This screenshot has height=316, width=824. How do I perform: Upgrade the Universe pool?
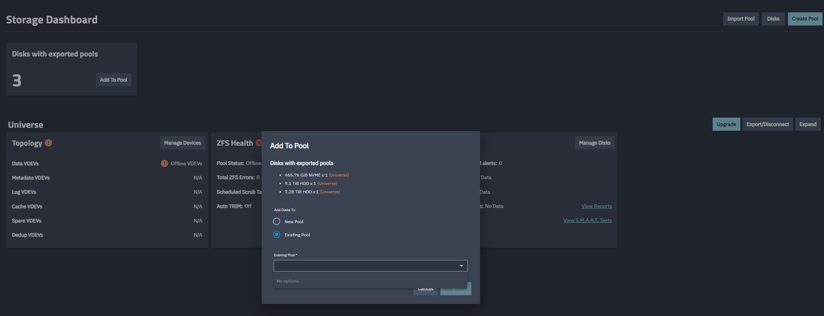point(726,124)
